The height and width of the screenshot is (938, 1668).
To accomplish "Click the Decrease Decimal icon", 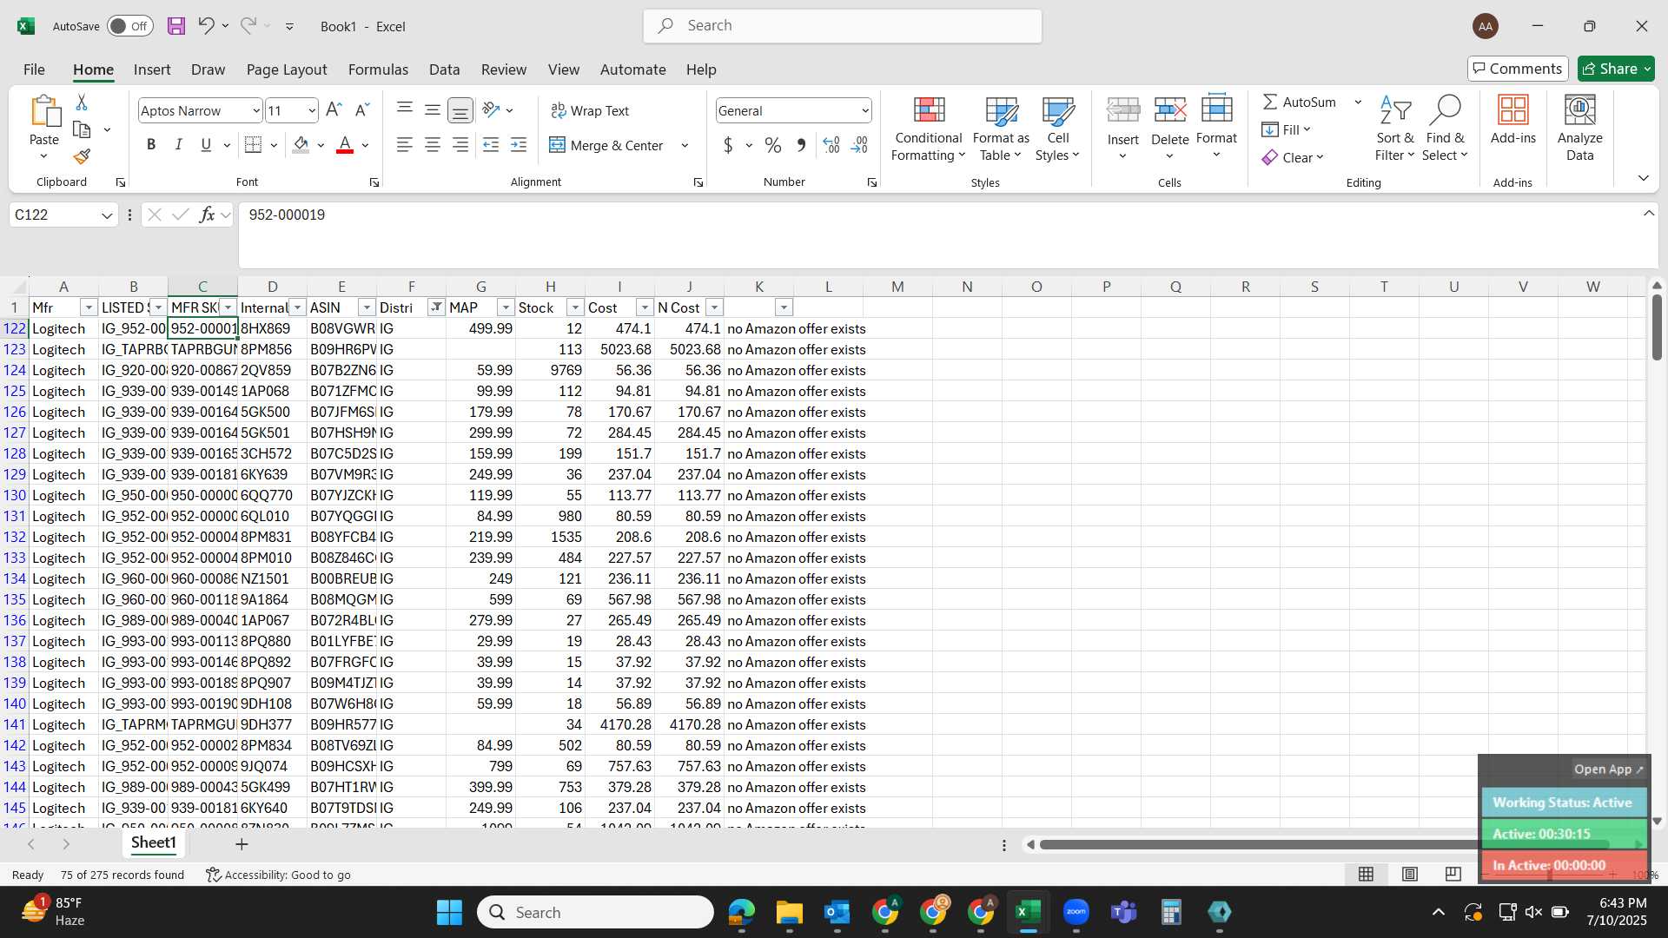I will coord(859,145).
